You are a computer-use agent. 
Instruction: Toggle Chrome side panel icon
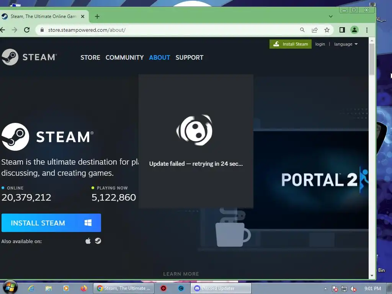[342, 30]
